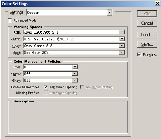Toggle Missing Profiles Ask When Opening checkbox
The height and width of the screenshot is (139, 161).
point(46,93)
